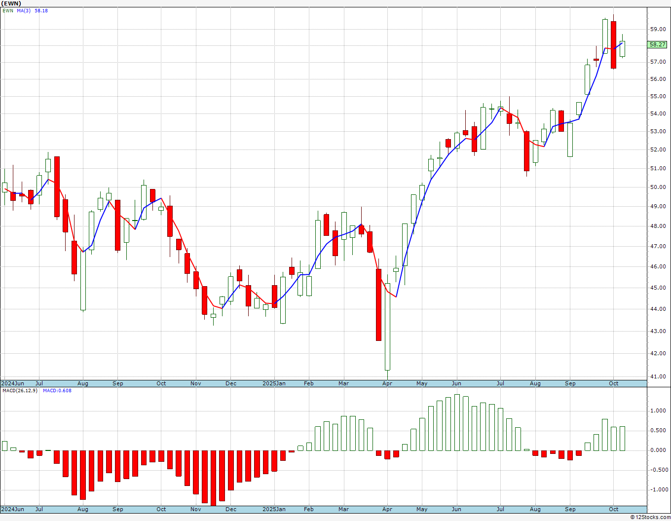
Task: Click 2024Jun on the MACD time axis
Action: tap(12, 509)
